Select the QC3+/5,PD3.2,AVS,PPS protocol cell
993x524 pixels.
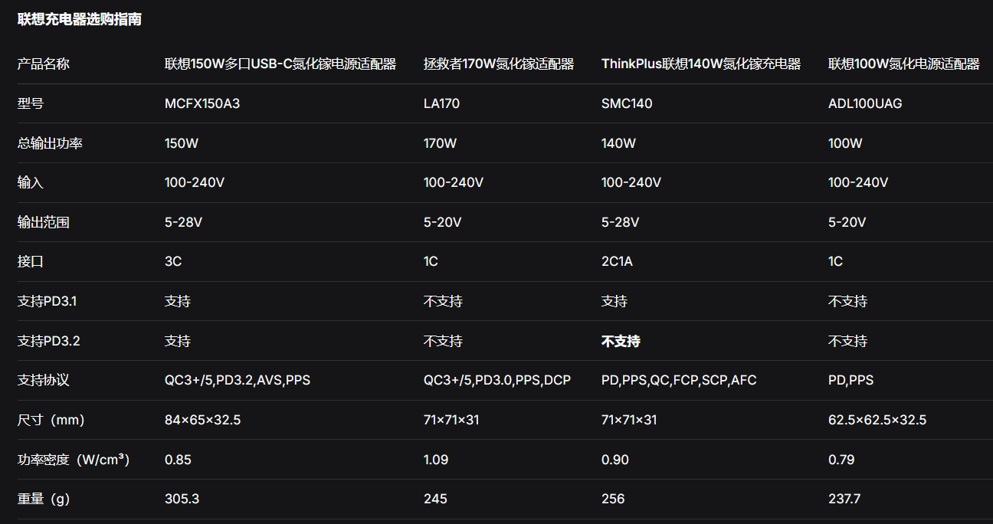coord(238,380)
